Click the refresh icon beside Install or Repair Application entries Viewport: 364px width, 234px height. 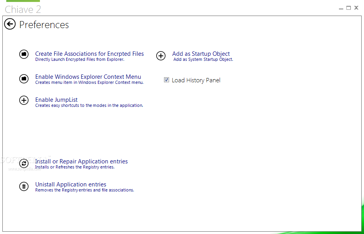pos(23,163)
